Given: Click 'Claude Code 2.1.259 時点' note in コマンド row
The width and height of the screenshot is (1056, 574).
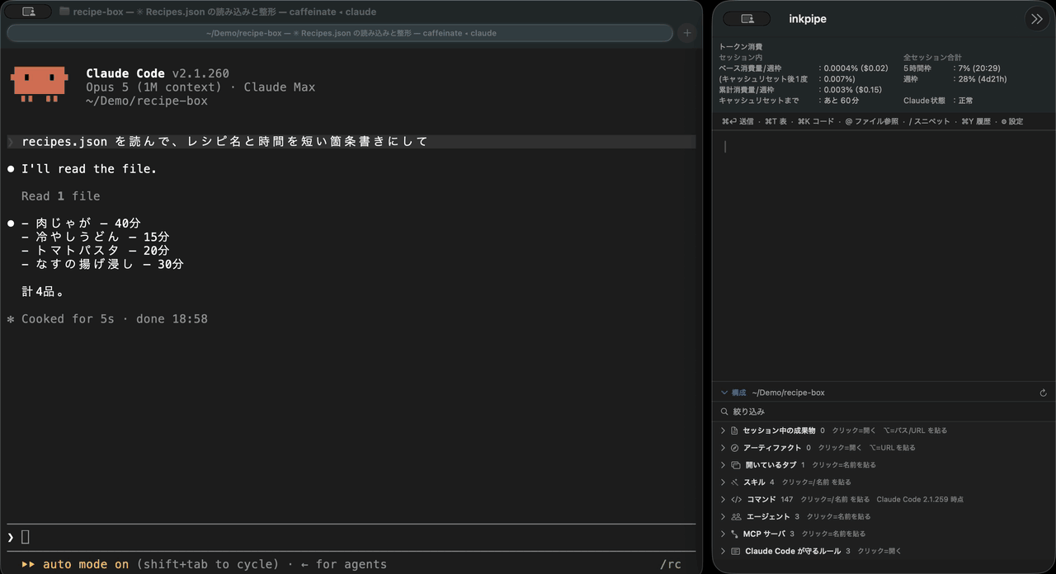Looking at the screenshot, I should (x=920, y=500).
